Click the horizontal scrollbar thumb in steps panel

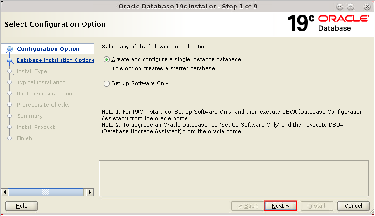46,192
